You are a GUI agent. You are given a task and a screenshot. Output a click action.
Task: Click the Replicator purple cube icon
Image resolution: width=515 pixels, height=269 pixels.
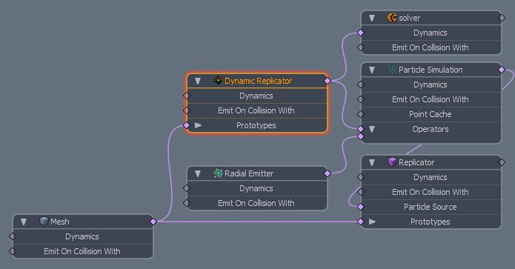pos(392,162)
